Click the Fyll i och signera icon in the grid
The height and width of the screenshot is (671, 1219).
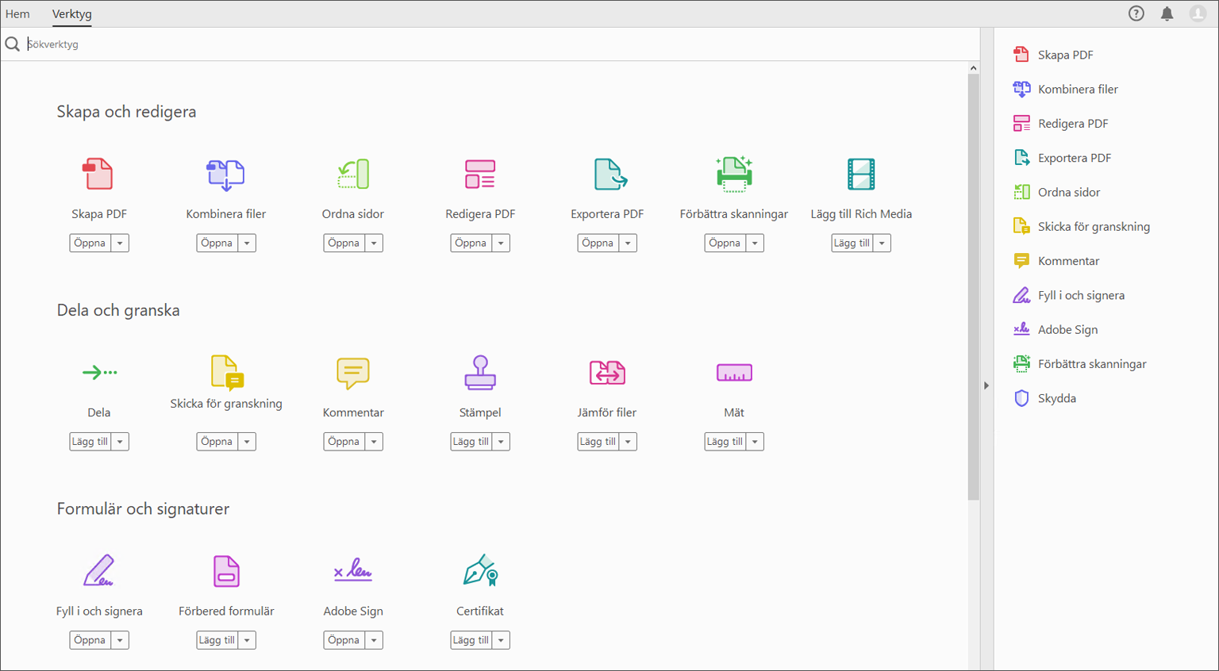click(x=99, y=571)
